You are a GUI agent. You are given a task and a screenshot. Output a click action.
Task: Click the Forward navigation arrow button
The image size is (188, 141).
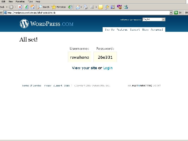(x=11, y=7)
